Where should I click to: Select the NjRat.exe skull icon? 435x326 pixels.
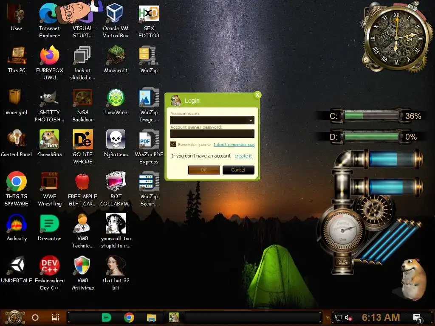tap(116, 143)
